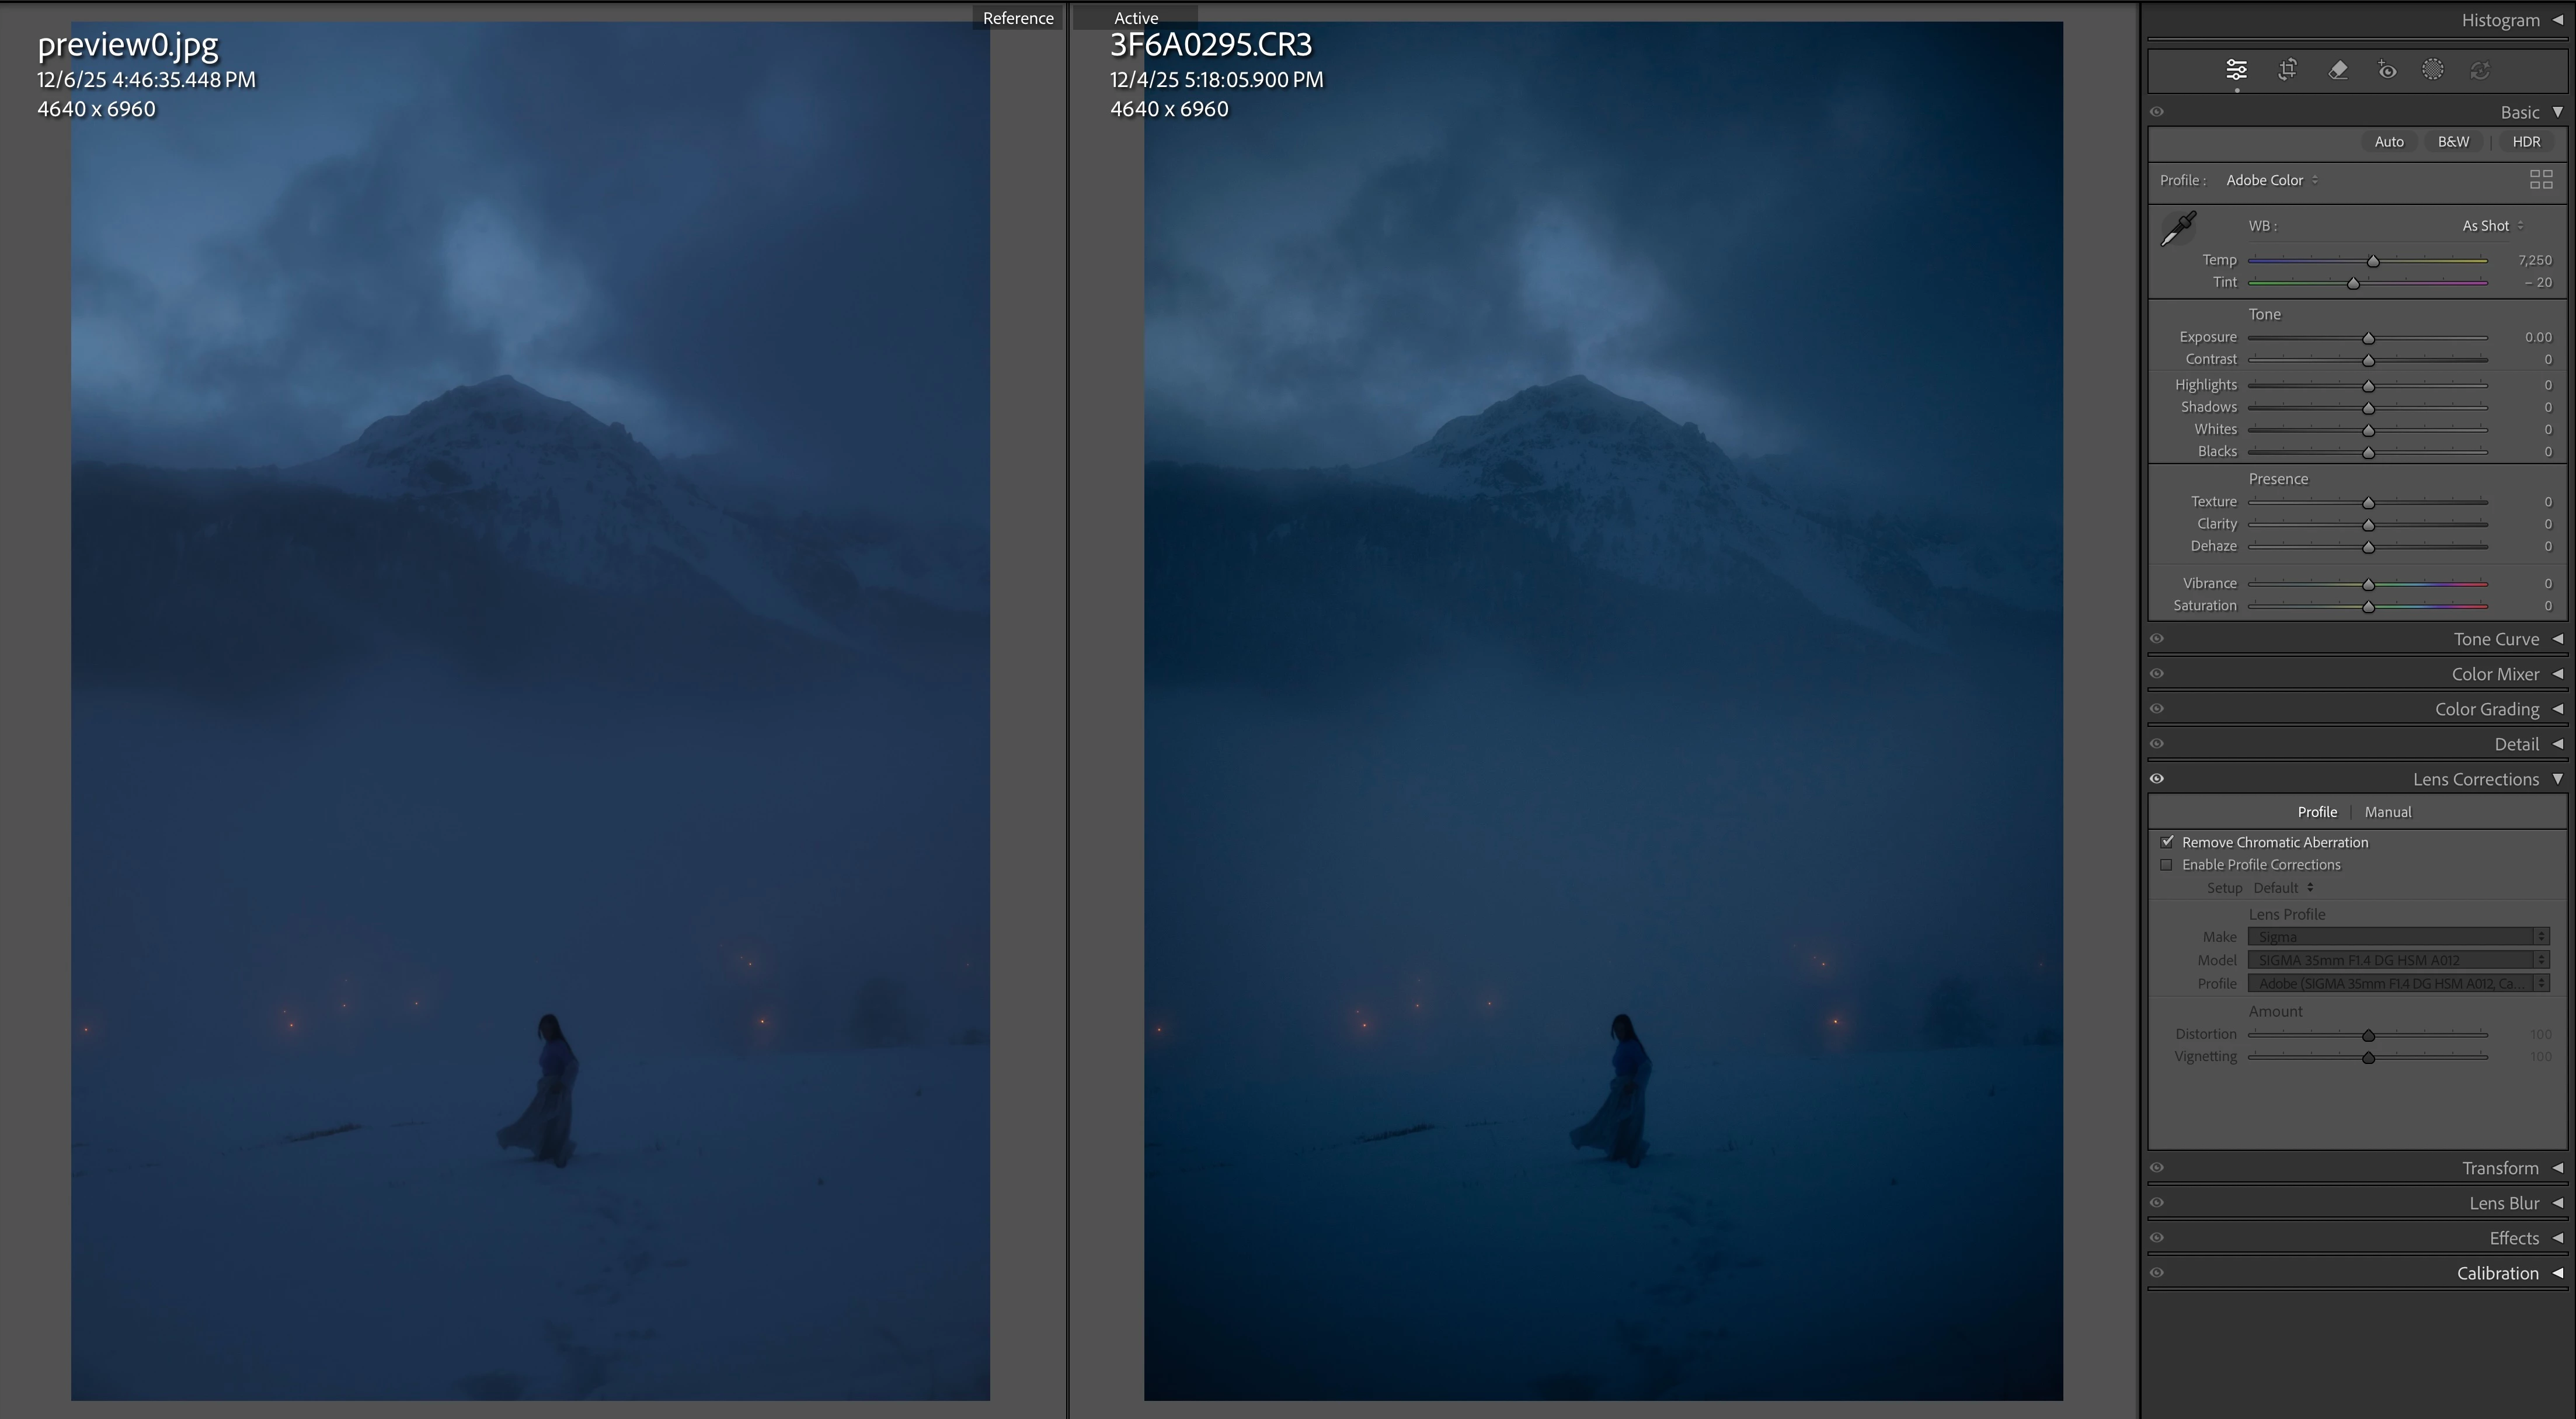The height and width of the screenshot is (1419, 2576).
Task: Toggle Basic panel visibility eye
Action: tap(2157, 112)
